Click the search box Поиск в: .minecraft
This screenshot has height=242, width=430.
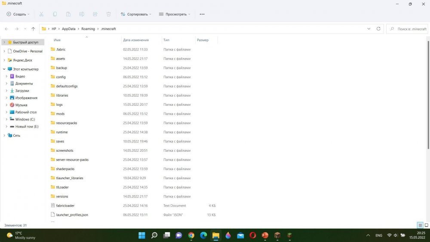pos(407,29)
